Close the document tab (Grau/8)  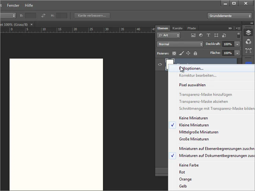[32, 25]
